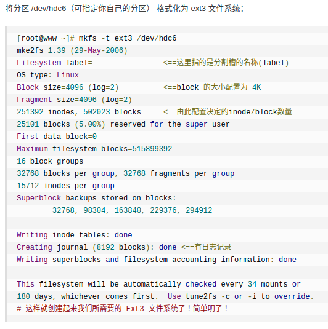
Task: Click the red comment about Ext3 文件系统
Action: (x=123, y=309)
